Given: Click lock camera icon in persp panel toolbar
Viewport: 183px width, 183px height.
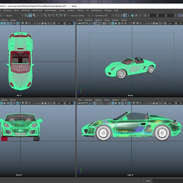Looking at the screenshot, I should (x=83, y=23).
